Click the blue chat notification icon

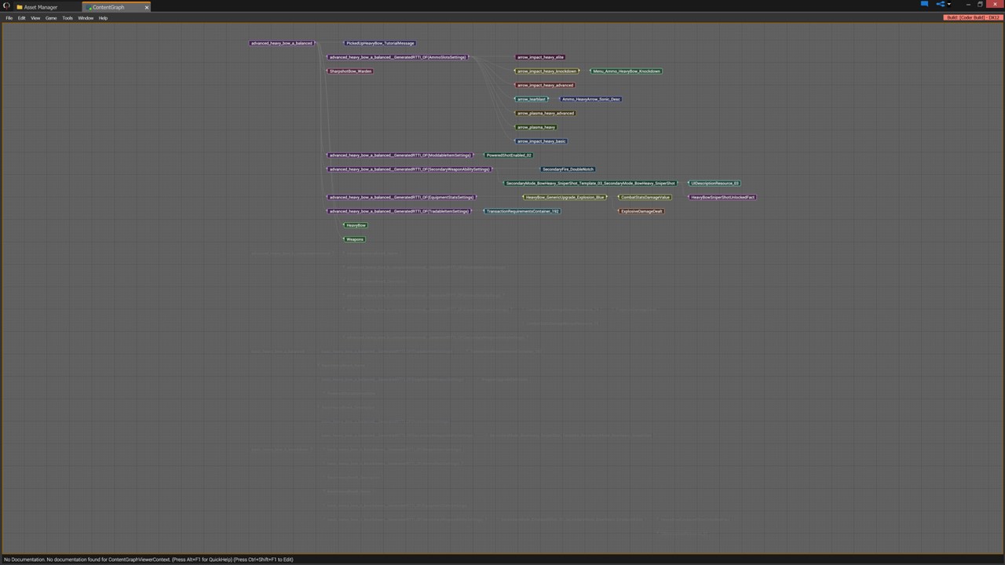coord(924,4)
